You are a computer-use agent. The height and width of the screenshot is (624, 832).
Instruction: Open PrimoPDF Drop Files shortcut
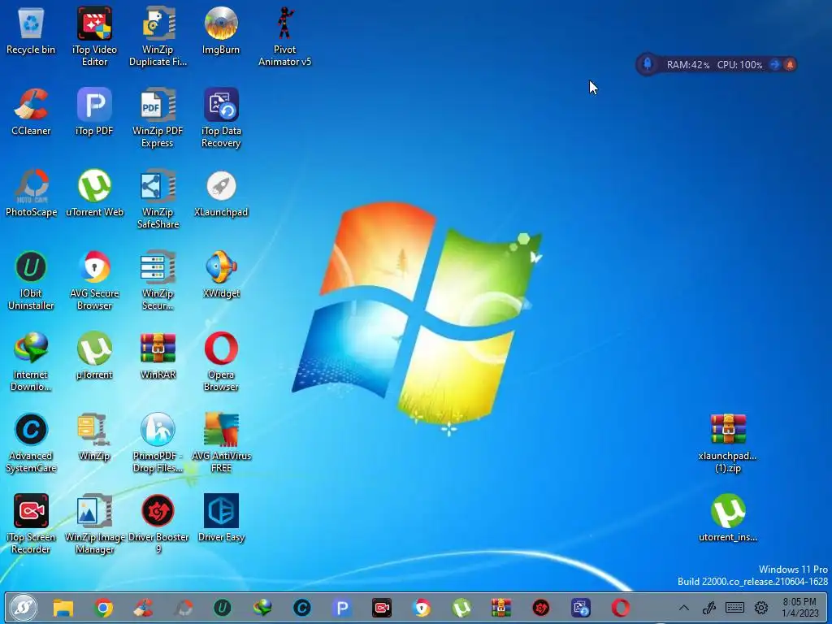(158, 443)
